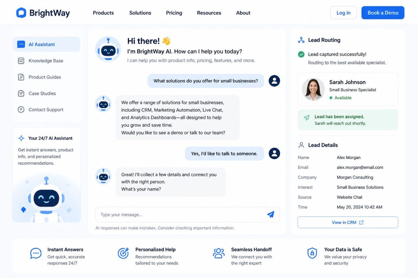
Task: Go to the Pricing page
Action: point(174,13)
